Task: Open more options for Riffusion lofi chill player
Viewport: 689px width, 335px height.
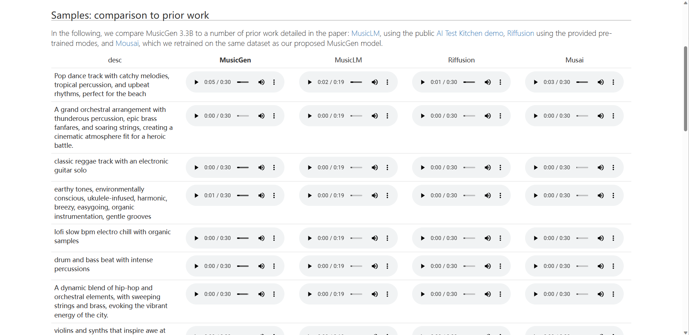Action: click(x=500, y=238)
